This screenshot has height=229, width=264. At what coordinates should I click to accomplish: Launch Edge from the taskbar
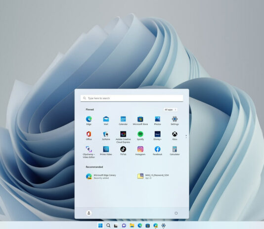coord(140,226)
